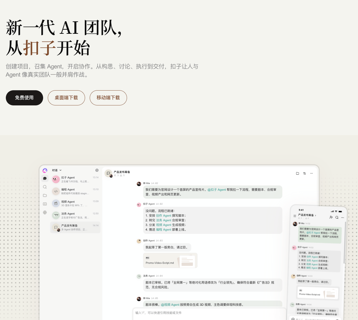Open hamburger menu in mobile mockup
Screen dimensions: 358x320
(294, 216)
